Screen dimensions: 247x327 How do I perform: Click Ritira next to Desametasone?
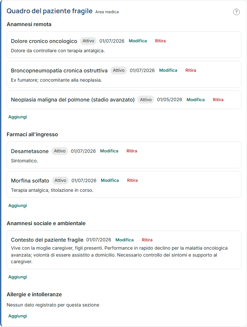(132, 151)
